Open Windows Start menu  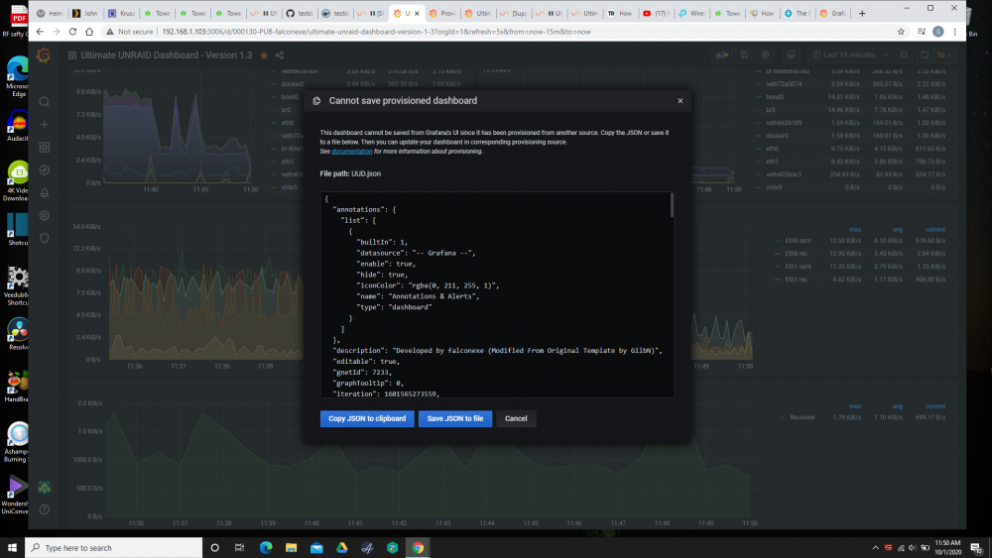(12, 548)
